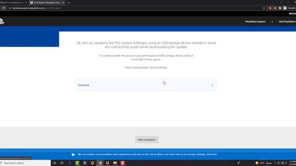Switch to the first Fix & Replace tab
Image resolution: width=296 pixels, height=166 pixels.
coord(12,3)
